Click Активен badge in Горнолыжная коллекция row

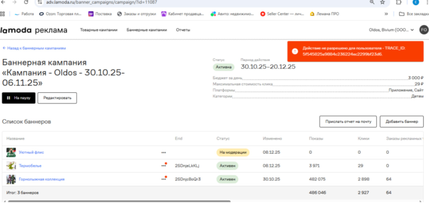[227, 179]
